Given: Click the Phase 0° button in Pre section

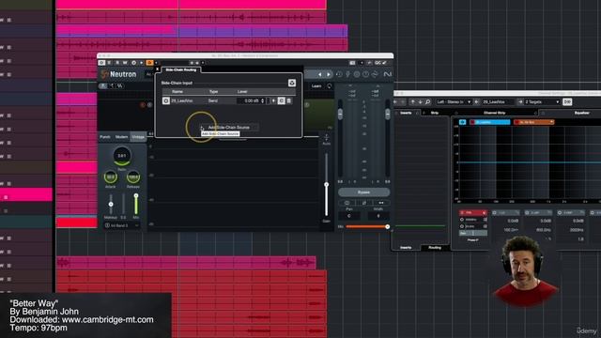Looking at the screenshot, I should point(473,240).
